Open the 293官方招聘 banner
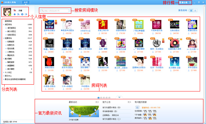 coord(84,111)
